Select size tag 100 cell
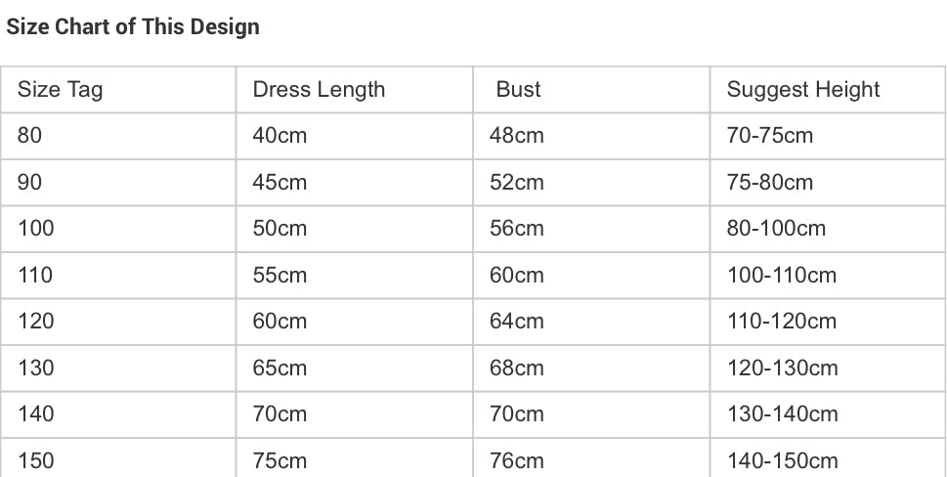947x477 pixels. coord(36,229)
